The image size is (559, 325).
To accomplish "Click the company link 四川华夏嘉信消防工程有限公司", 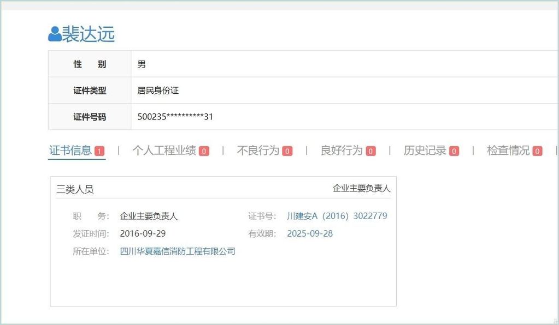I will (x=178, y=251).
